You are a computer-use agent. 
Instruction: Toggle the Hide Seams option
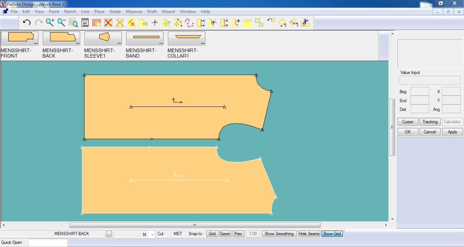(309, 234)
